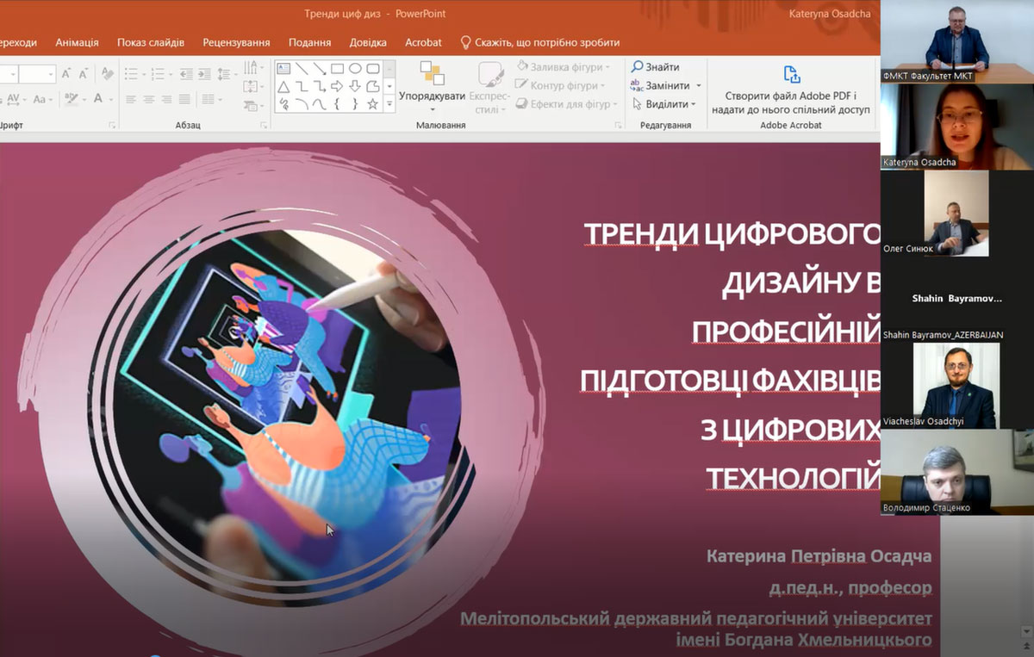The image size is (1034, 657).
Task: Select the straight Line shape
Action: coord(302,69)
